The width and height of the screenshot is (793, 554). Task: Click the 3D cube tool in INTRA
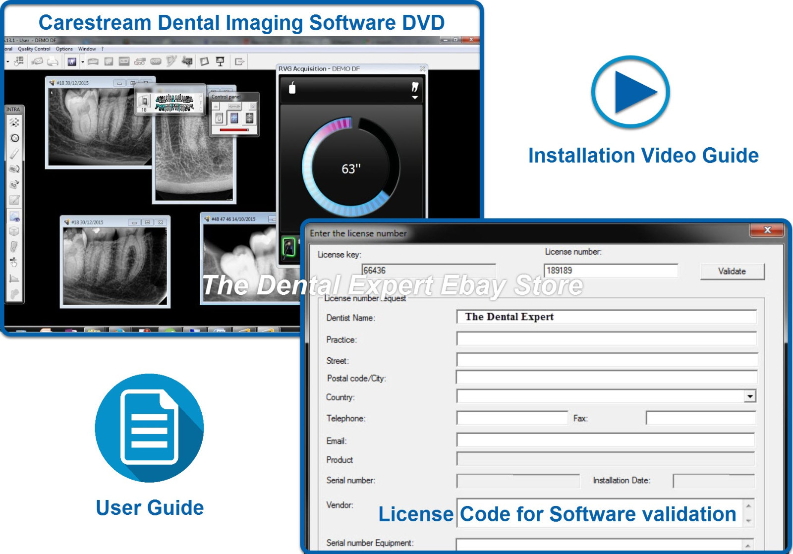pos(14,231)
